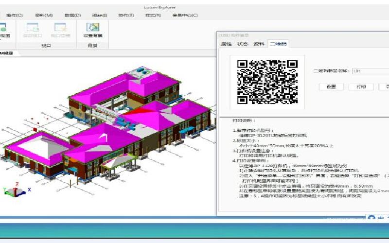Screen dimensions: 389x243
Task: Switch to the 资料 tab in component dialog
Action: (259, 44)
